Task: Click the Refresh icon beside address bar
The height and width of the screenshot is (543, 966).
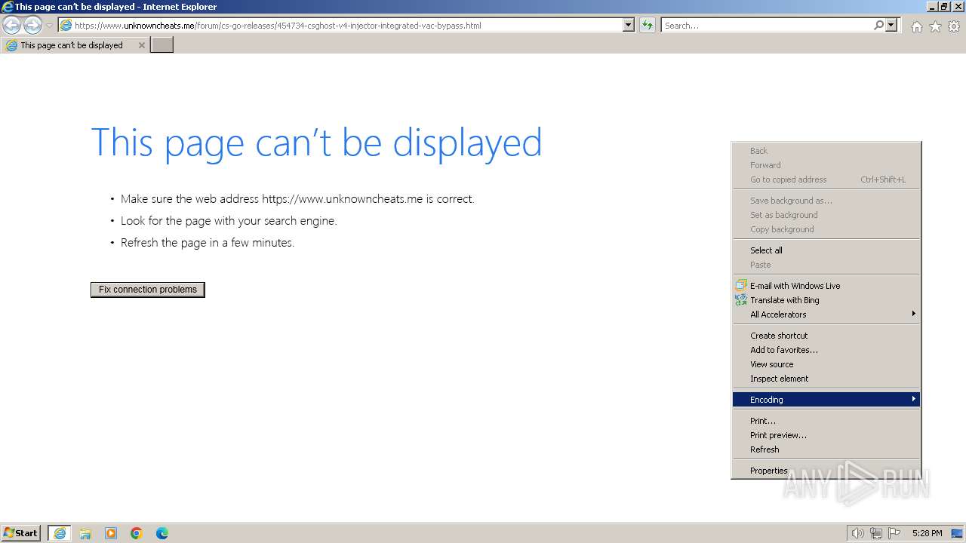Action: (x=647, y=25)
